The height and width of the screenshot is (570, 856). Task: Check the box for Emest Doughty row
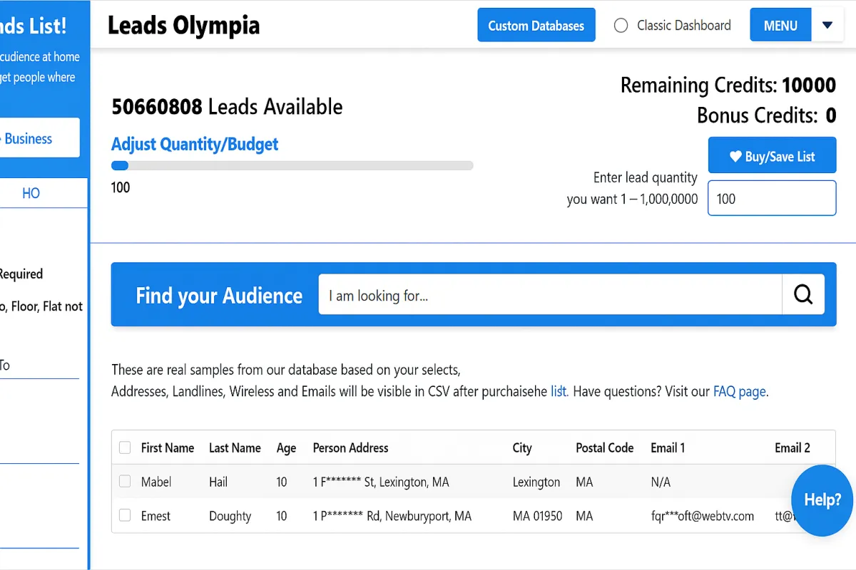125,515
